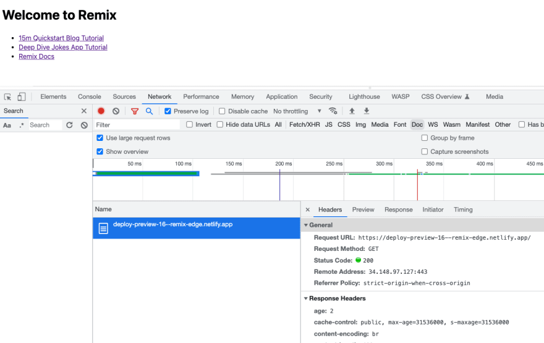Clear search results icon

pos(84,125)
